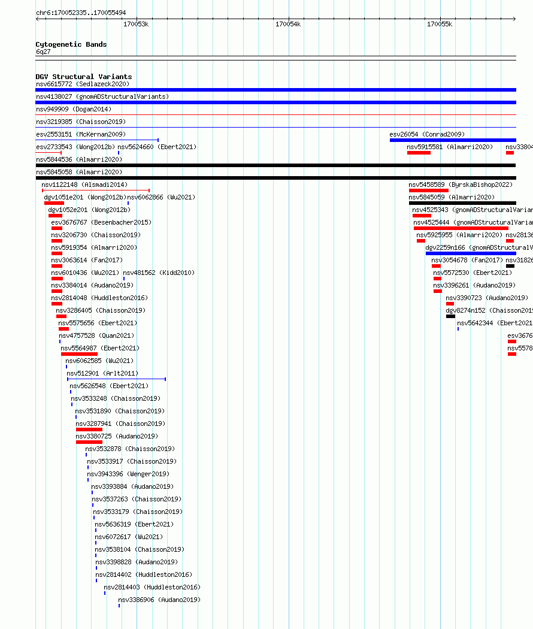Click nsv2814403 (Huddleston2016) label
Screen dimensions: 533x629
[152, 587]
